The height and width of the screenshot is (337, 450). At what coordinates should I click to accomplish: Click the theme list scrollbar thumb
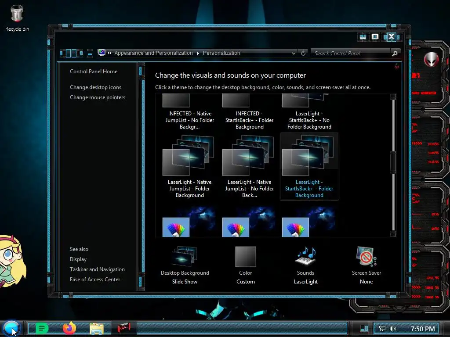click(x=393, y=162)
